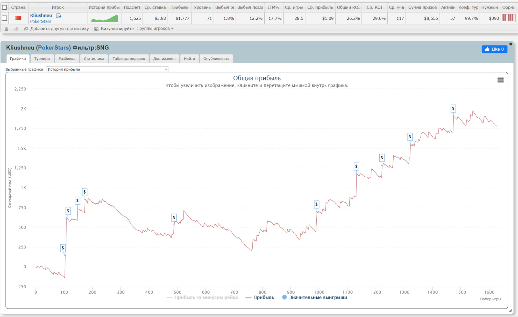Open the chart hamburger menu icon

pos(500,80)
